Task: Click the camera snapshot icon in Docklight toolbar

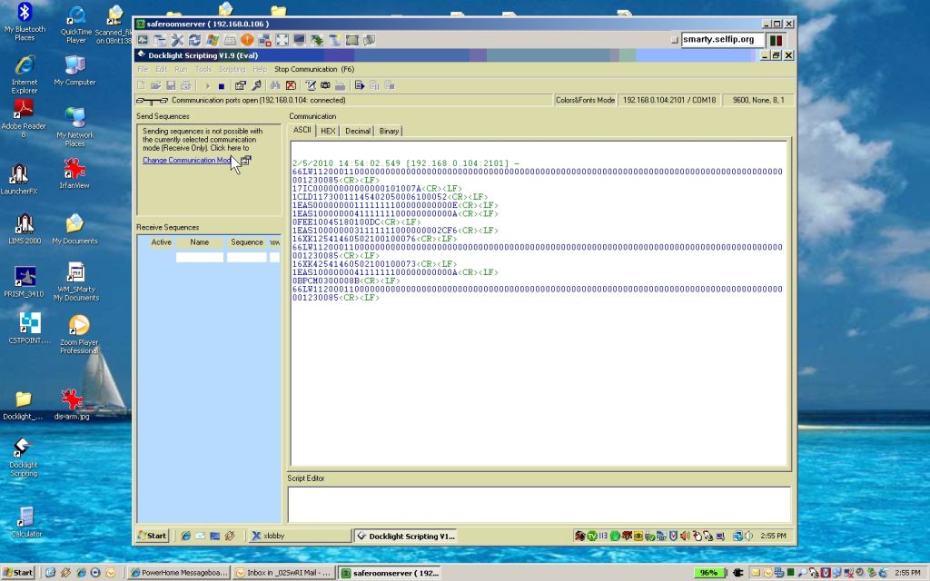Action: click(325, 85)
